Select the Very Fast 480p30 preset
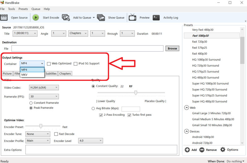Viewport: 247px width, 163px height. 203,30
